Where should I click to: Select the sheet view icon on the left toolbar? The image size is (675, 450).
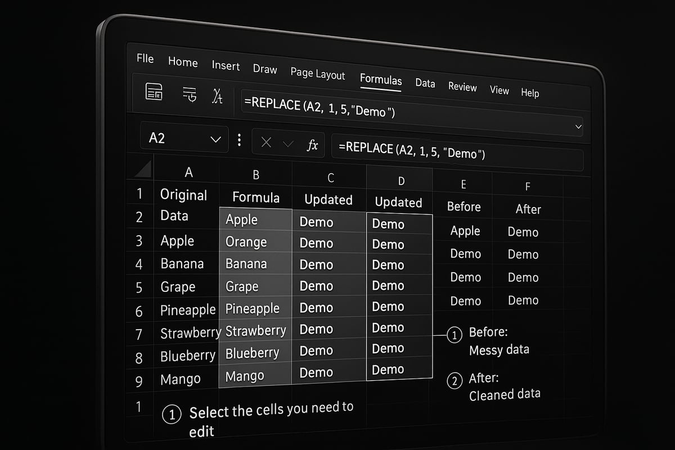pos(154,93)
